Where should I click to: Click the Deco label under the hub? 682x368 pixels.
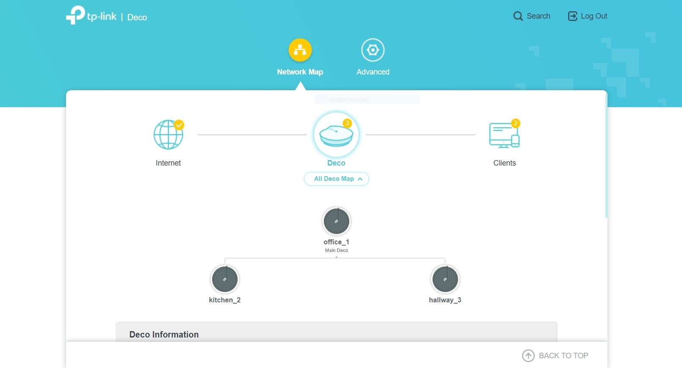[336, 163]
